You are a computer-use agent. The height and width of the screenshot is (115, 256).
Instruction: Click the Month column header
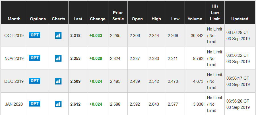14,19
